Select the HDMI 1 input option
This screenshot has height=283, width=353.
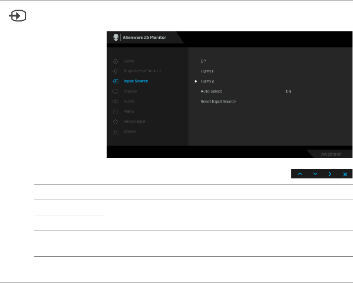[x=207, y=71]
